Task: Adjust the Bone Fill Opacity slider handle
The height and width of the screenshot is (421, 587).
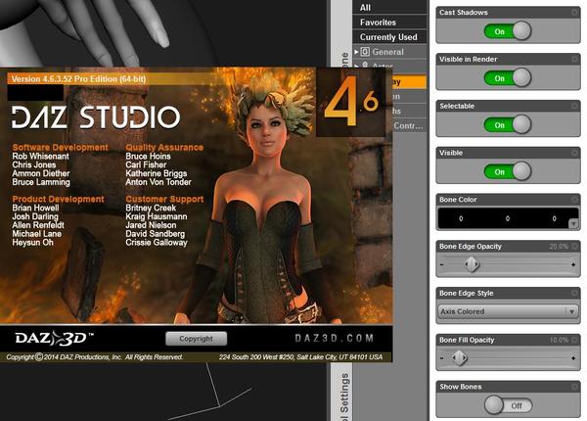Action: point(459,358)
